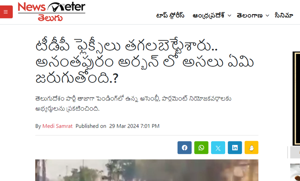Share article via yellow Koo icon
Viewport: 300px width, 181px height.
point(251,148)
